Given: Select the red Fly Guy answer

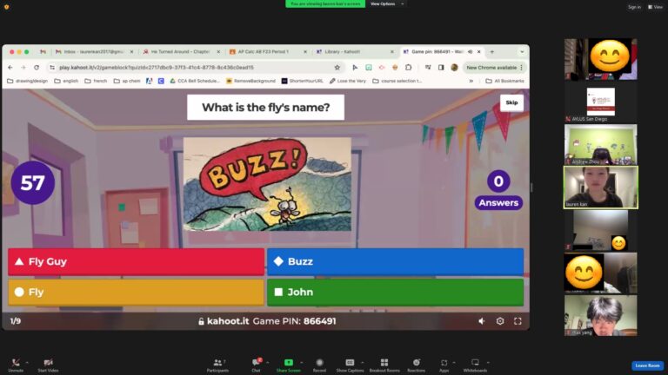Looking at the screenshot, I should click(136, 261).
